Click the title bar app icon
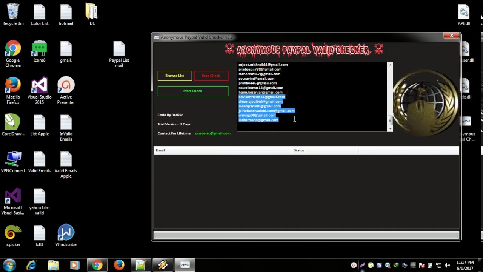Viewport: 483px width, 272px height. coord(156,37)
